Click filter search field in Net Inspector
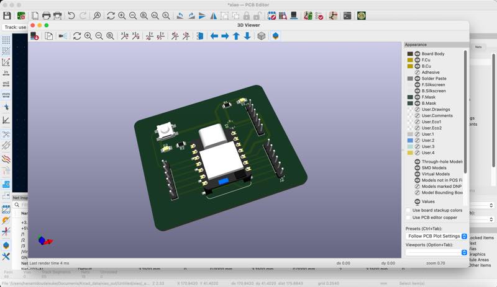This screenshot has width=497, height=287. (24, 205)
